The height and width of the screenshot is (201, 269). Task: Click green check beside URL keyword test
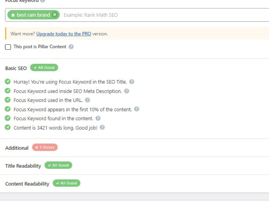point(8,100)
